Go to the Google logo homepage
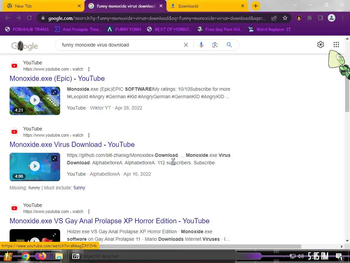Viewport: 350px width, 263px height. (x=25, y=46)
